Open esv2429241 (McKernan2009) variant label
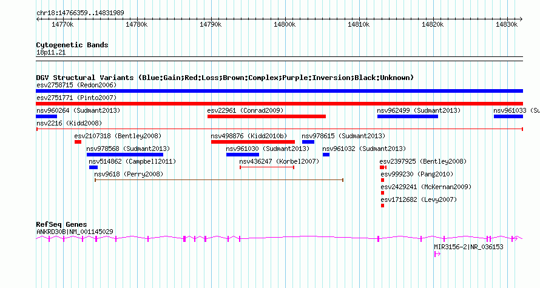The height and width of the screenshot is (288, 540). coord(426,187)
